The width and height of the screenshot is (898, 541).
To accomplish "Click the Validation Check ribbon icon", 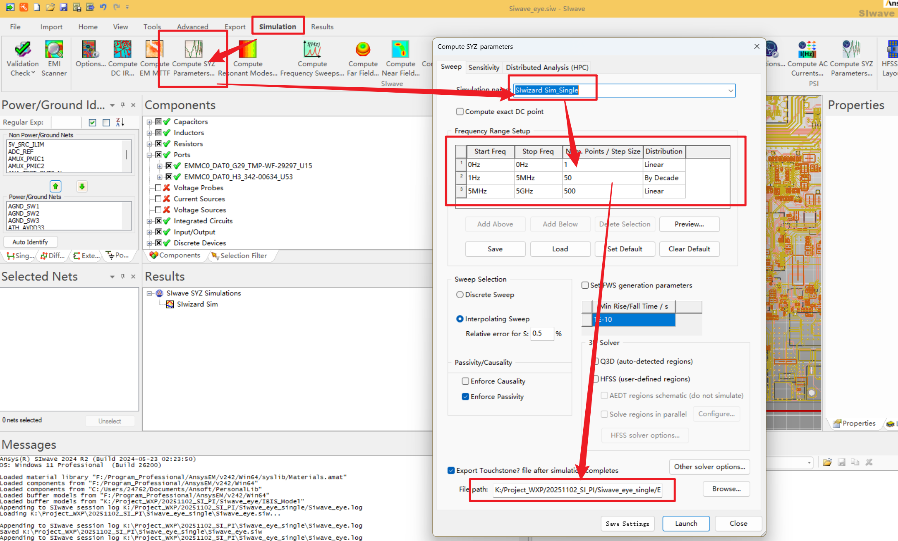I will point(22,50).
